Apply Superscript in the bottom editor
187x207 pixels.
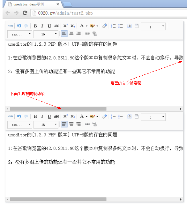(x=65, y=116)
